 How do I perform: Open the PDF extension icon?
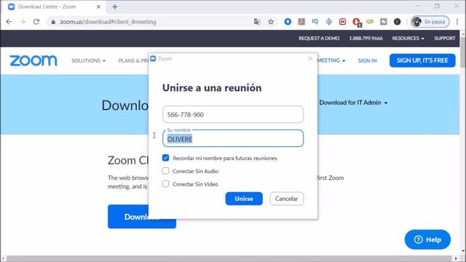pyautogui.click(x=301, y=22)
